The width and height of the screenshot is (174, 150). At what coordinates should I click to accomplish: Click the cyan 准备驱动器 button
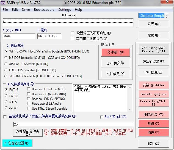point(17,143)
